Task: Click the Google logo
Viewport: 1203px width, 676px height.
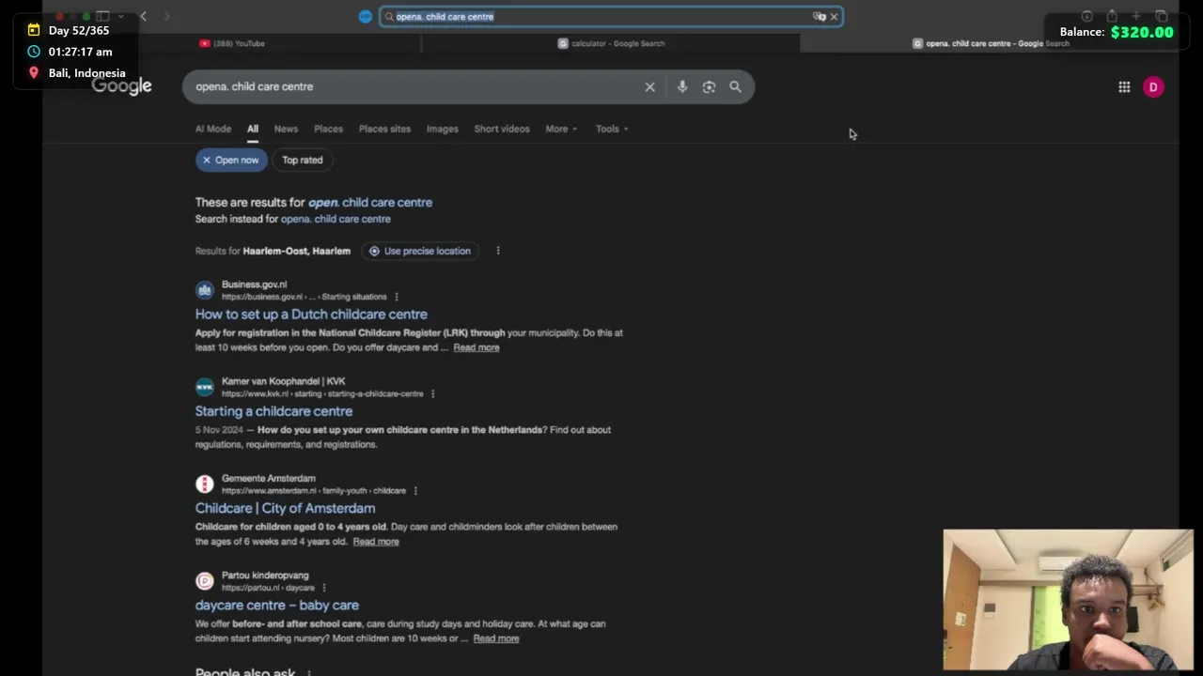Action: tap(122, 86)
